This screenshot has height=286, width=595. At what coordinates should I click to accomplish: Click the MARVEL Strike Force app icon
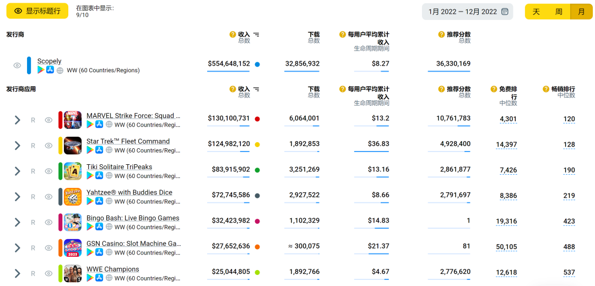coord(73,120)
